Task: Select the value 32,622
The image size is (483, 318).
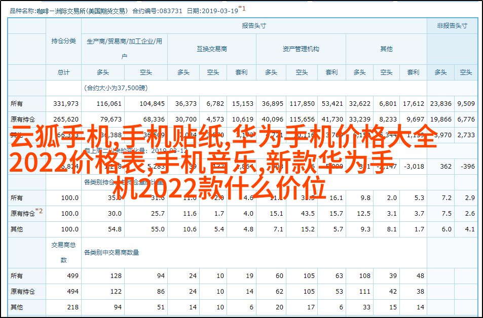Action: pyautogui.click(x=360, y=104)
